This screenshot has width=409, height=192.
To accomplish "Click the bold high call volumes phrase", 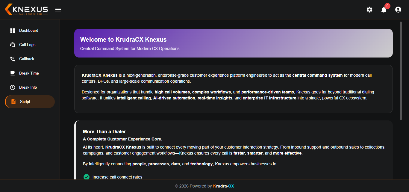I will pyautogui.click(x=172, y=92).
